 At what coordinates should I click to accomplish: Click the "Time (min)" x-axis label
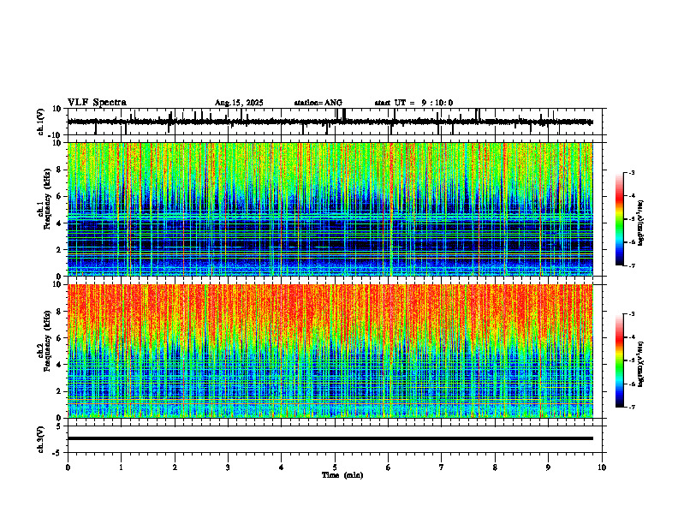pyautogui.click(x=342, y=475)
